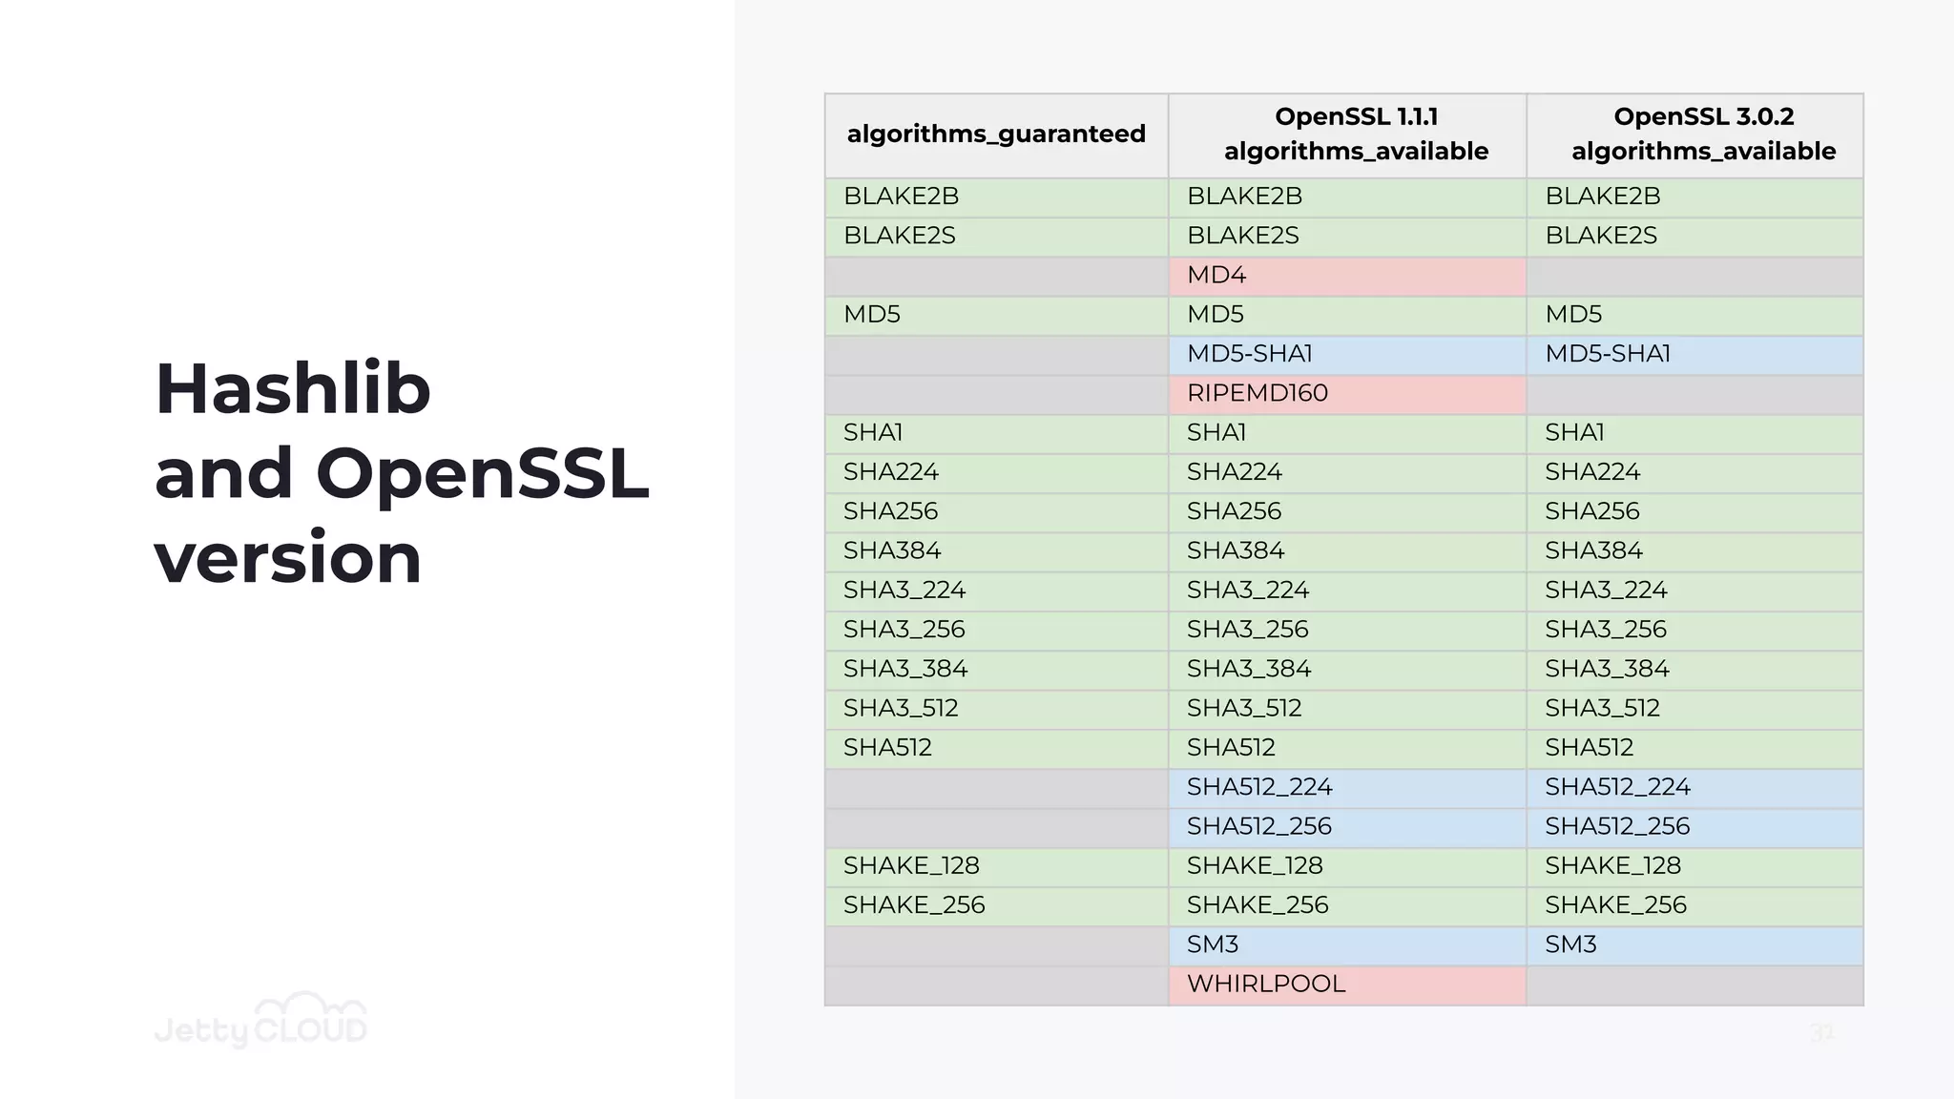Click SM3 in the OpenSSL 3.0.2 column
This screenshot has height=1099, width=1954.
[x=1570, y=944]
